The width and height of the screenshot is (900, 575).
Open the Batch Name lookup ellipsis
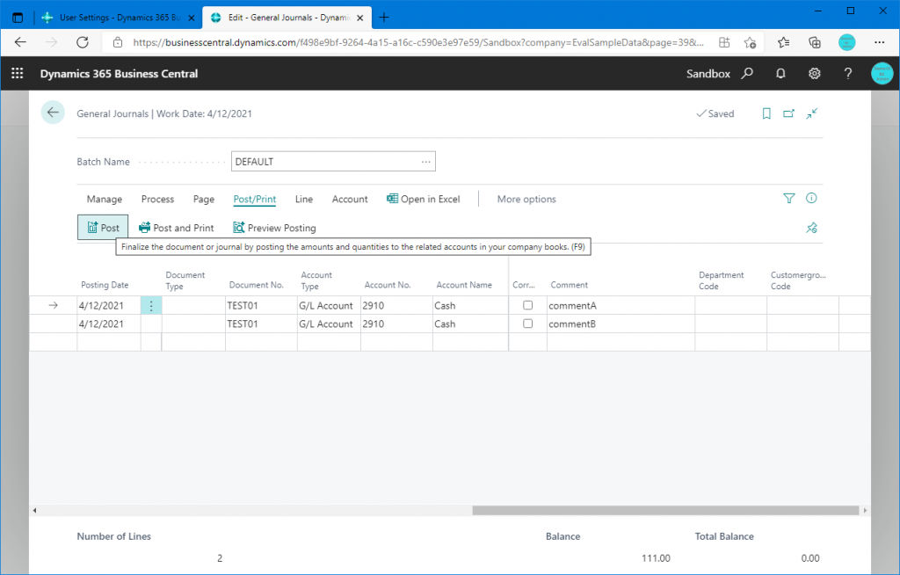click(x=426, y=162)
